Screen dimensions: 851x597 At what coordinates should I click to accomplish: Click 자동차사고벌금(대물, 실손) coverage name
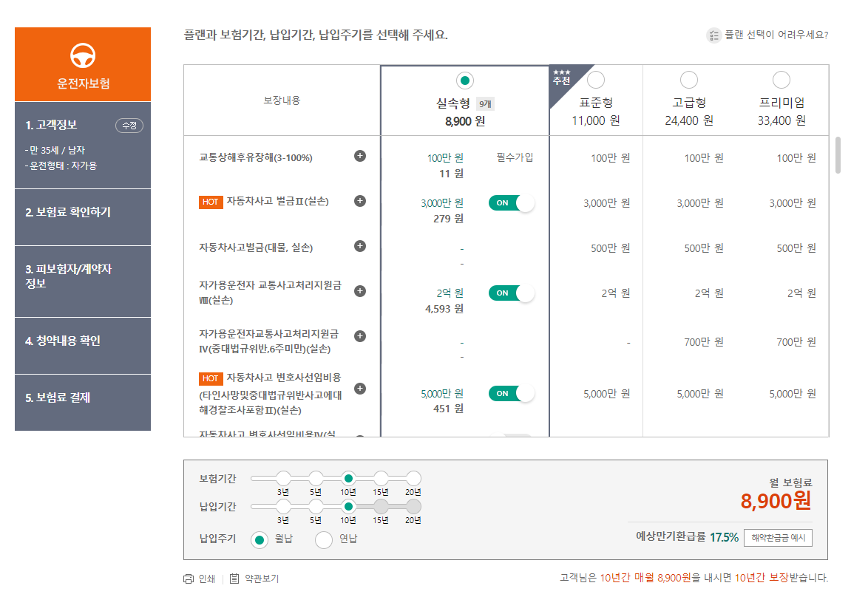256,248
